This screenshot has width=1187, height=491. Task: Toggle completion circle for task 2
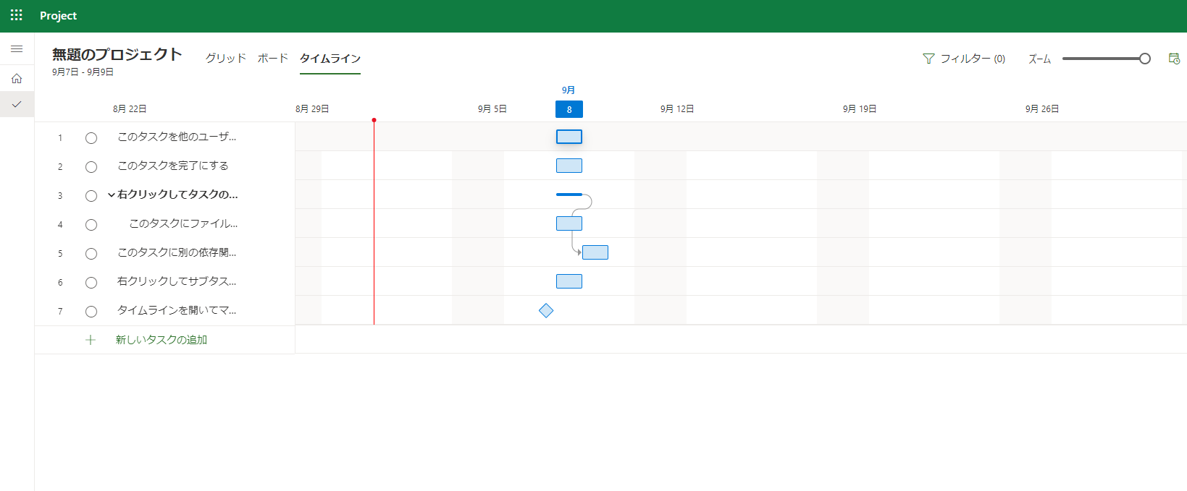(x=91, y=167)
